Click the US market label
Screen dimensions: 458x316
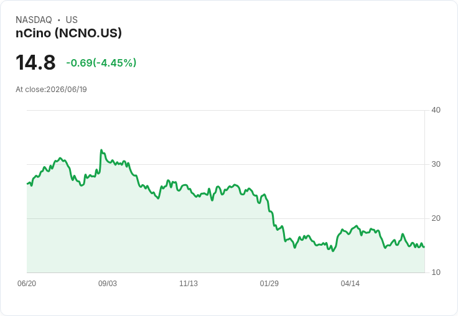pos(72,20)
